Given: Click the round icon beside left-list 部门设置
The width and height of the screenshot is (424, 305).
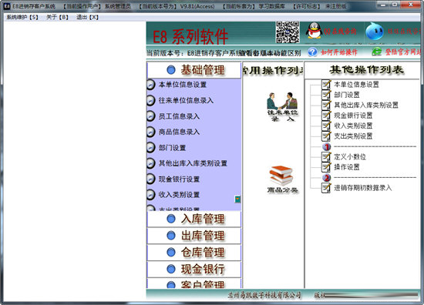Looking at the screenshot, I should tap(150, 148).
